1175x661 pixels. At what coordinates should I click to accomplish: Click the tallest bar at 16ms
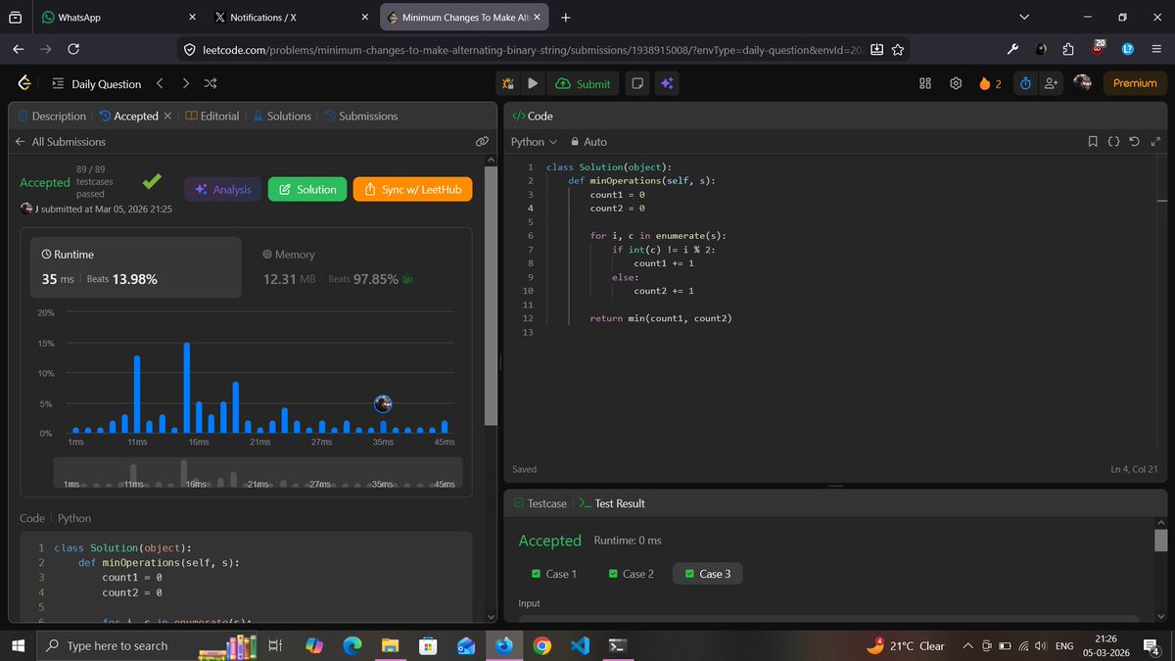coord(186,388)
